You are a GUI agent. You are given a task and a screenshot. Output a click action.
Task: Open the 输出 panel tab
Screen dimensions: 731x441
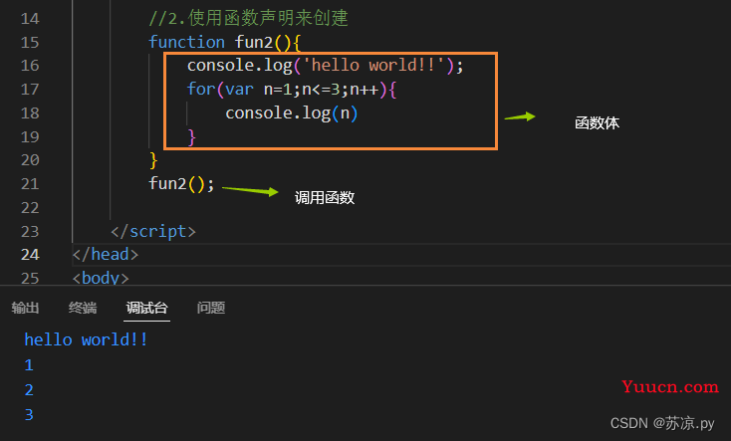point(25,308)
